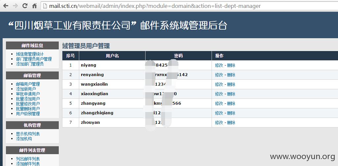338x166 pixels.
Task: Click 修改 for user zhangyang
Action: [219, 103]
